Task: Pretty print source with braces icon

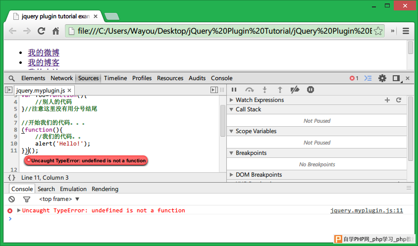Action: [x=11, y=177]
